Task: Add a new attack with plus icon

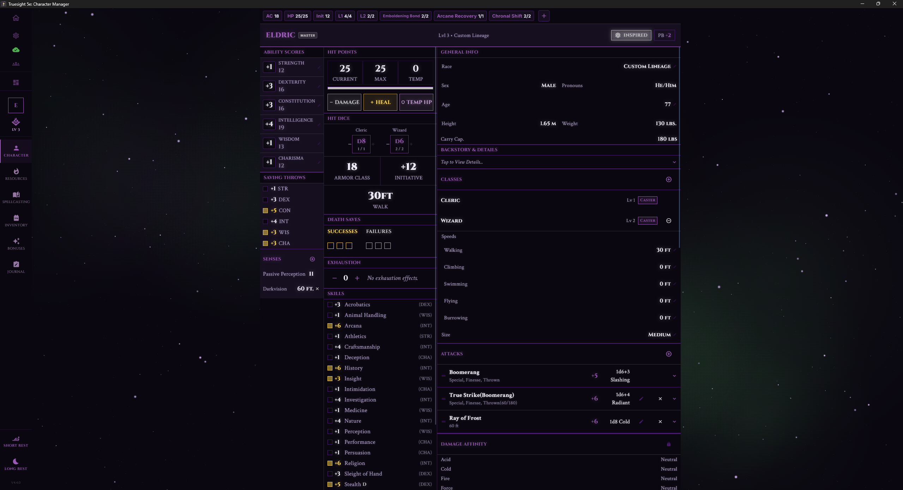Action: click(668, 354)
